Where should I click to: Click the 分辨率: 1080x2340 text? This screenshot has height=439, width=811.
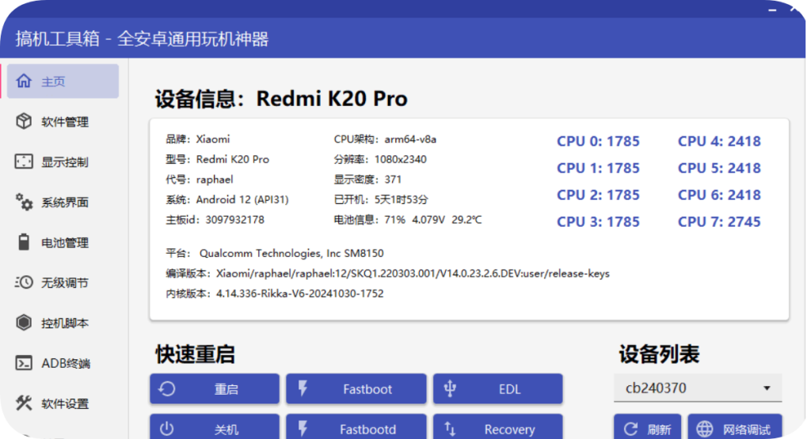click(x=380, y=159)
